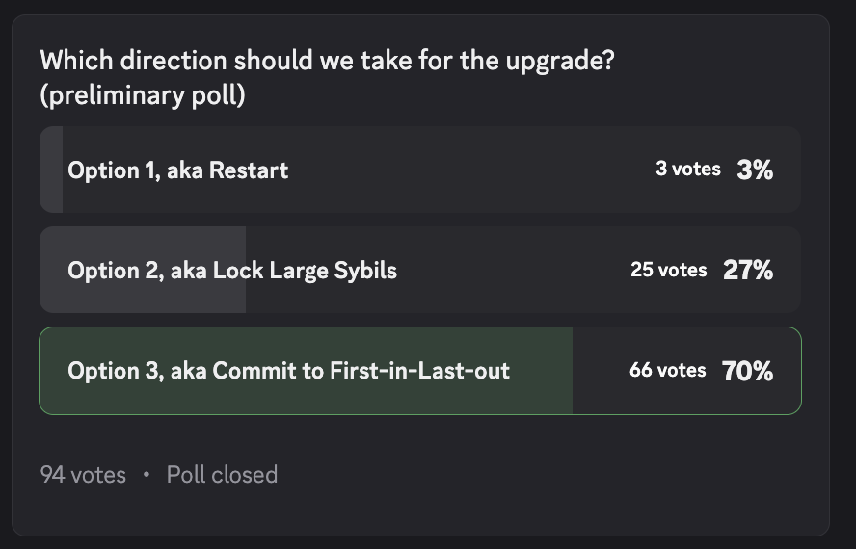856x549 pixels.
Task: Click the green filled bar of Option 3
Action: point(306,371)
